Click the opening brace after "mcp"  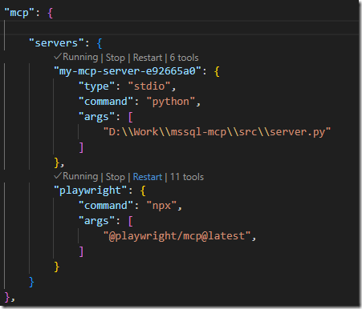click(x=50, y=13)
